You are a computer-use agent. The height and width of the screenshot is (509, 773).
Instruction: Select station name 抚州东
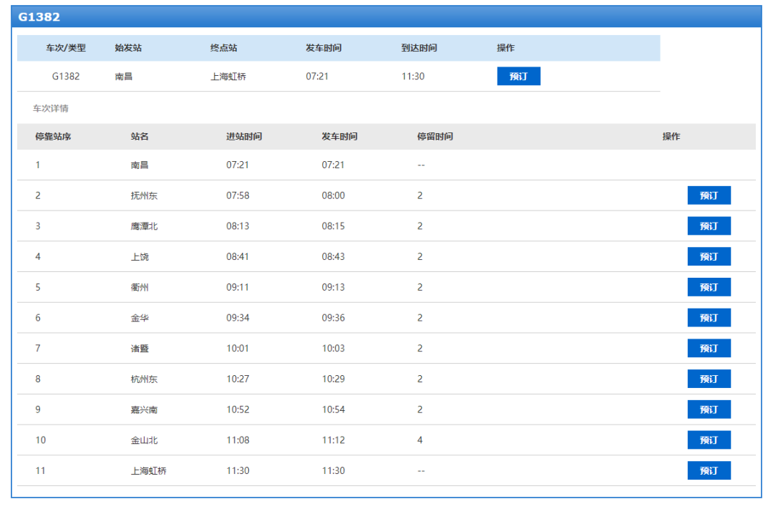(144, 196)
